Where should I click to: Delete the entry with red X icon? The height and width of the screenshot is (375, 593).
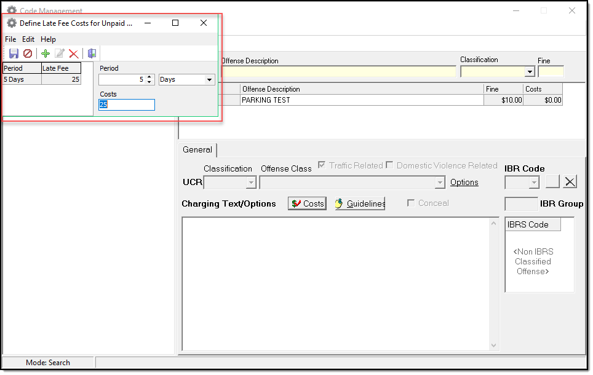click(x=74, y=53)
